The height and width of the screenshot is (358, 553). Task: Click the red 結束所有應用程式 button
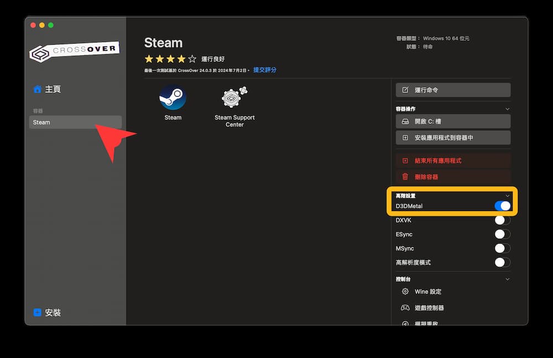click(x=453, y=161)
